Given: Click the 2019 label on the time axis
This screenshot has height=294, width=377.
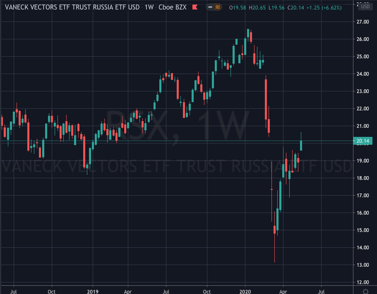Looking at the screenshot, I should click(x=93, y=292).
